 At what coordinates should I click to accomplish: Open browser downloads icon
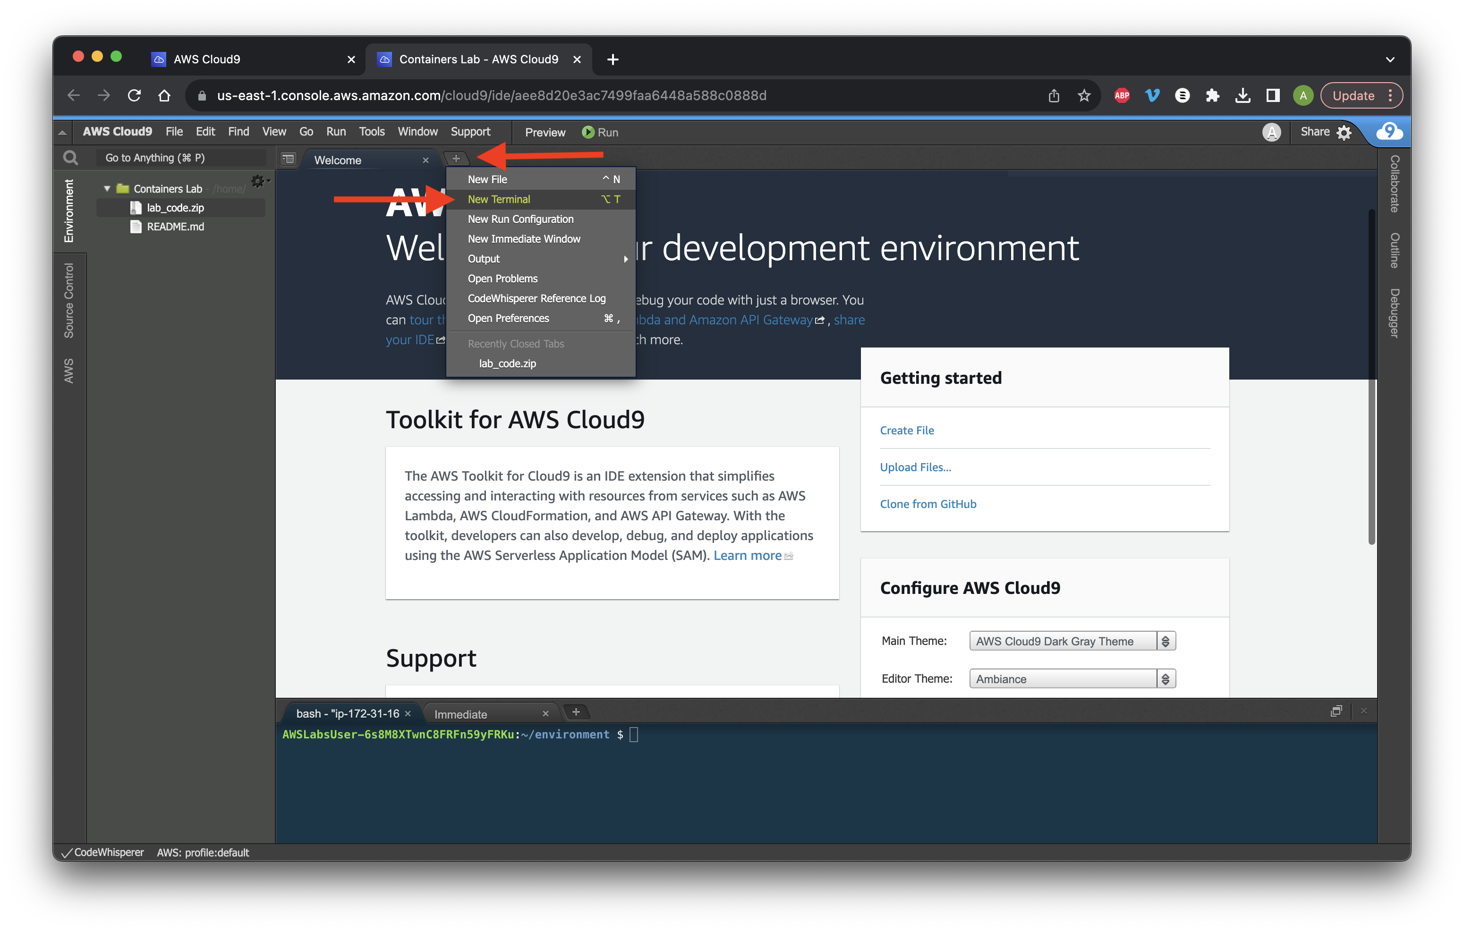pyautogui.click(x=1243, y=95)
